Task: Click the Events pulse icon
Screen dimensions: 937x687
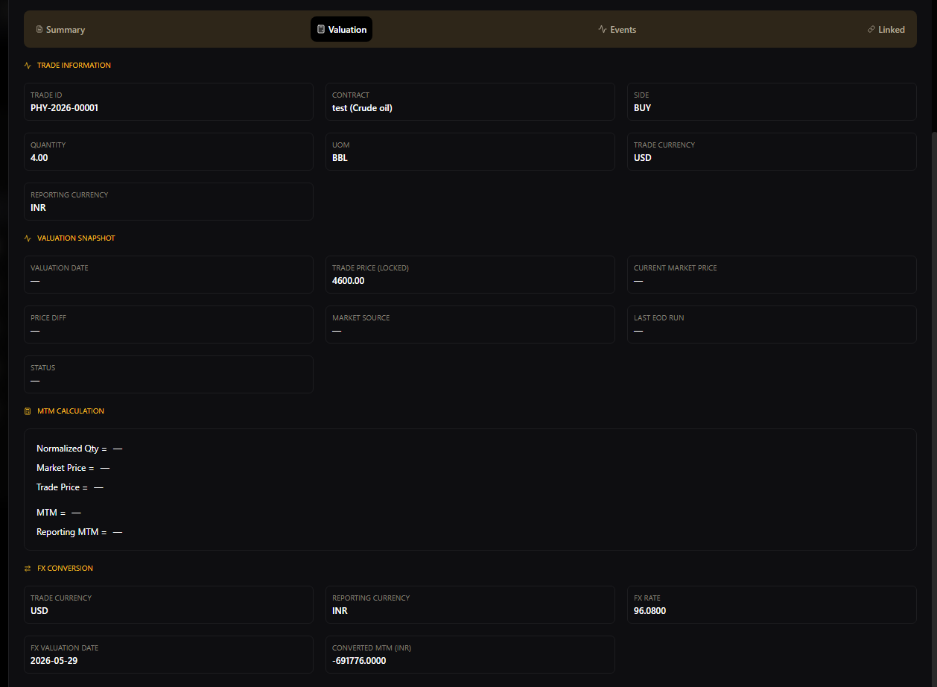Action: pos(603,30)
